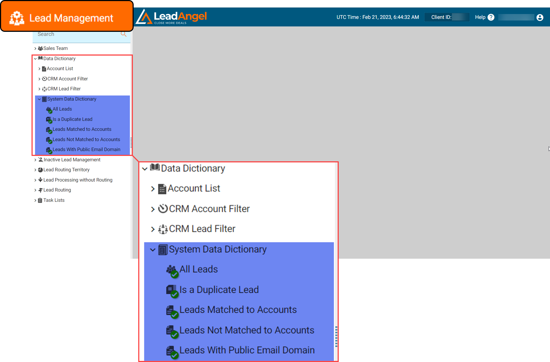This screenshot has height=362, width=550.
Task: Click the search magnifier icon
Action: click(123, 34)
